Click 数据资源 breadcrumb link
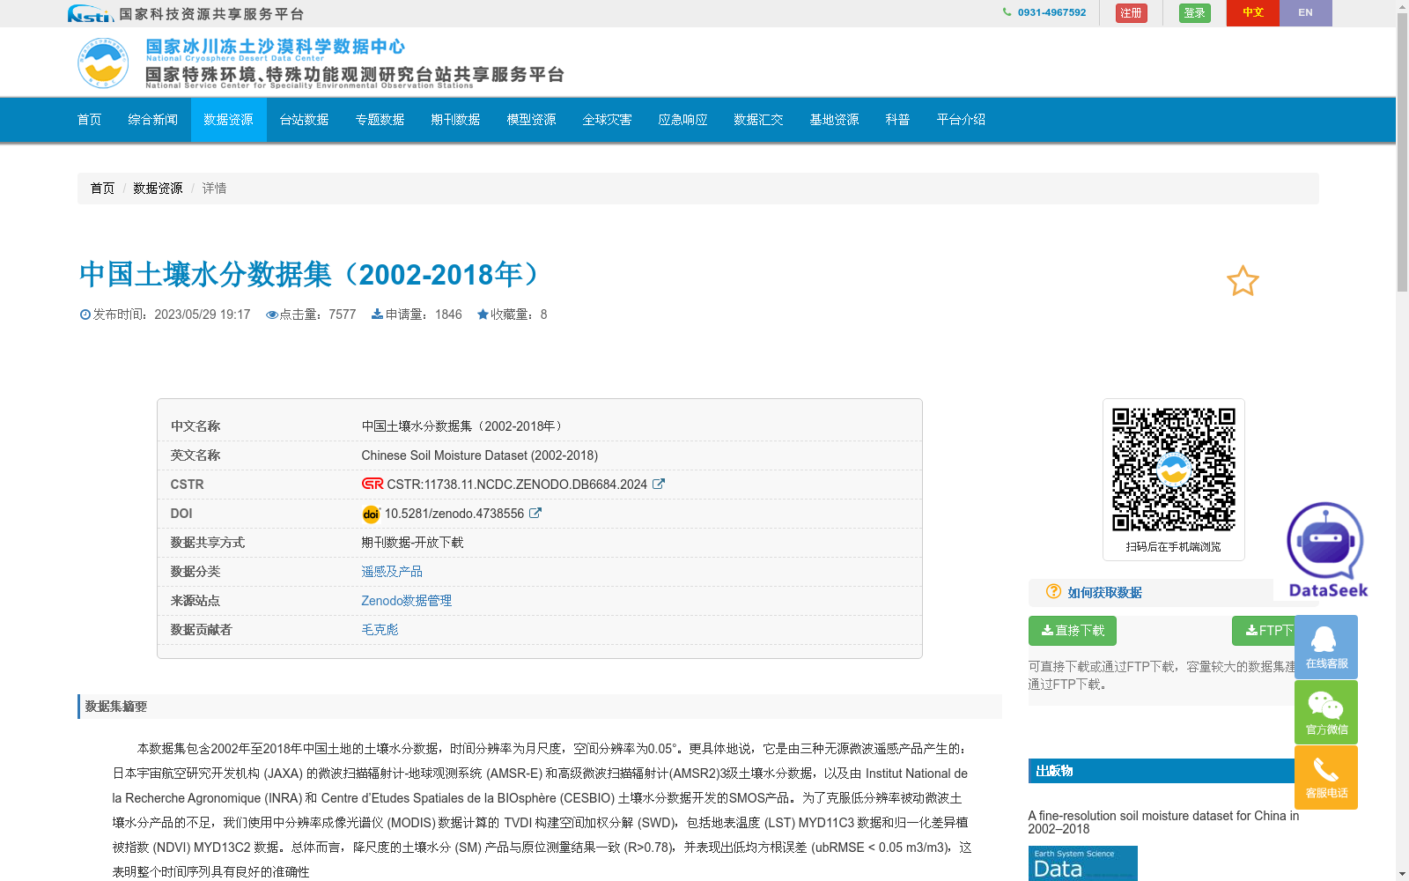The height and width of the screenshot is (881, 1409). (158, 188)
